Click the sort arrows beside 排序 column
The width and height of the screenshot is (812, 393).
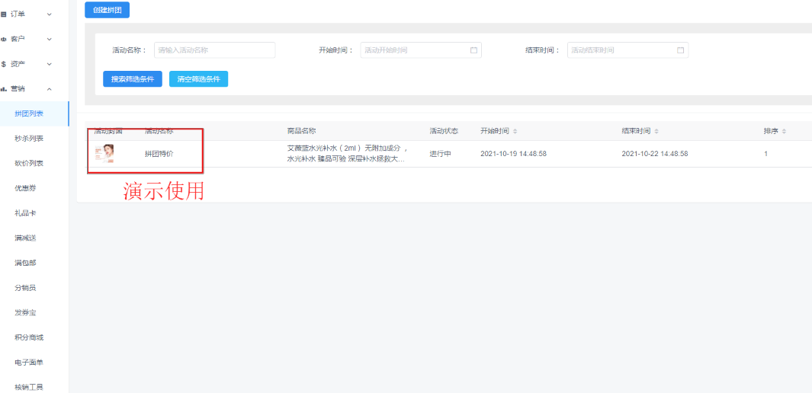tap(784, 132)
